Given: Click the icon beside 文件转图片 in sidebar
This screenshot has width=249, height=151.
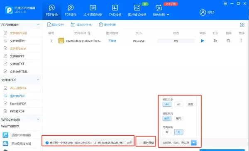Looking at the screenshot, I should click(5, 41).
